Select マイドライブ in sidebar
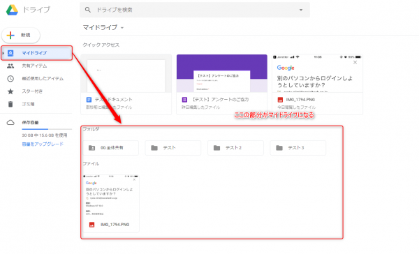This screenshot has width=419, height=254. click(37, 53)
